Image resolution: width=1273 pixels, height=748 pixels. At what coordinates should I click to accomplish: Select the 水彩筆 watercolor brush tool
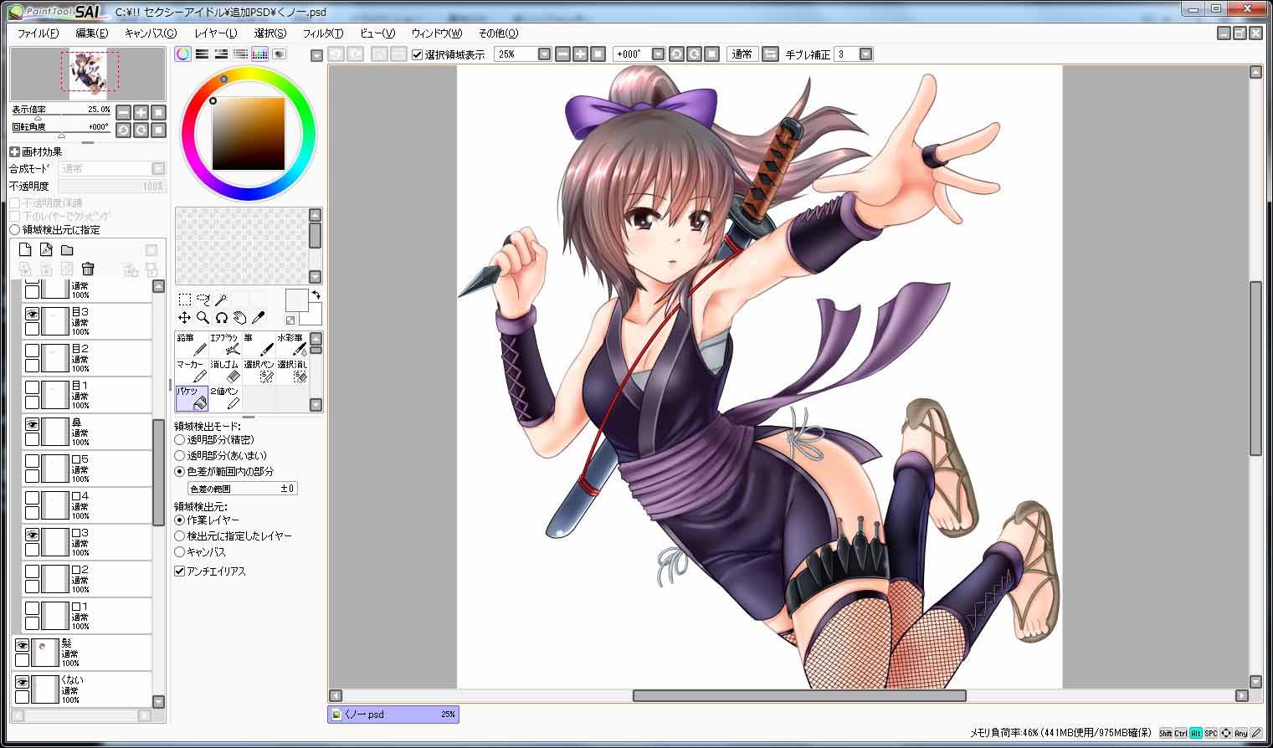[x=292, y=345]
